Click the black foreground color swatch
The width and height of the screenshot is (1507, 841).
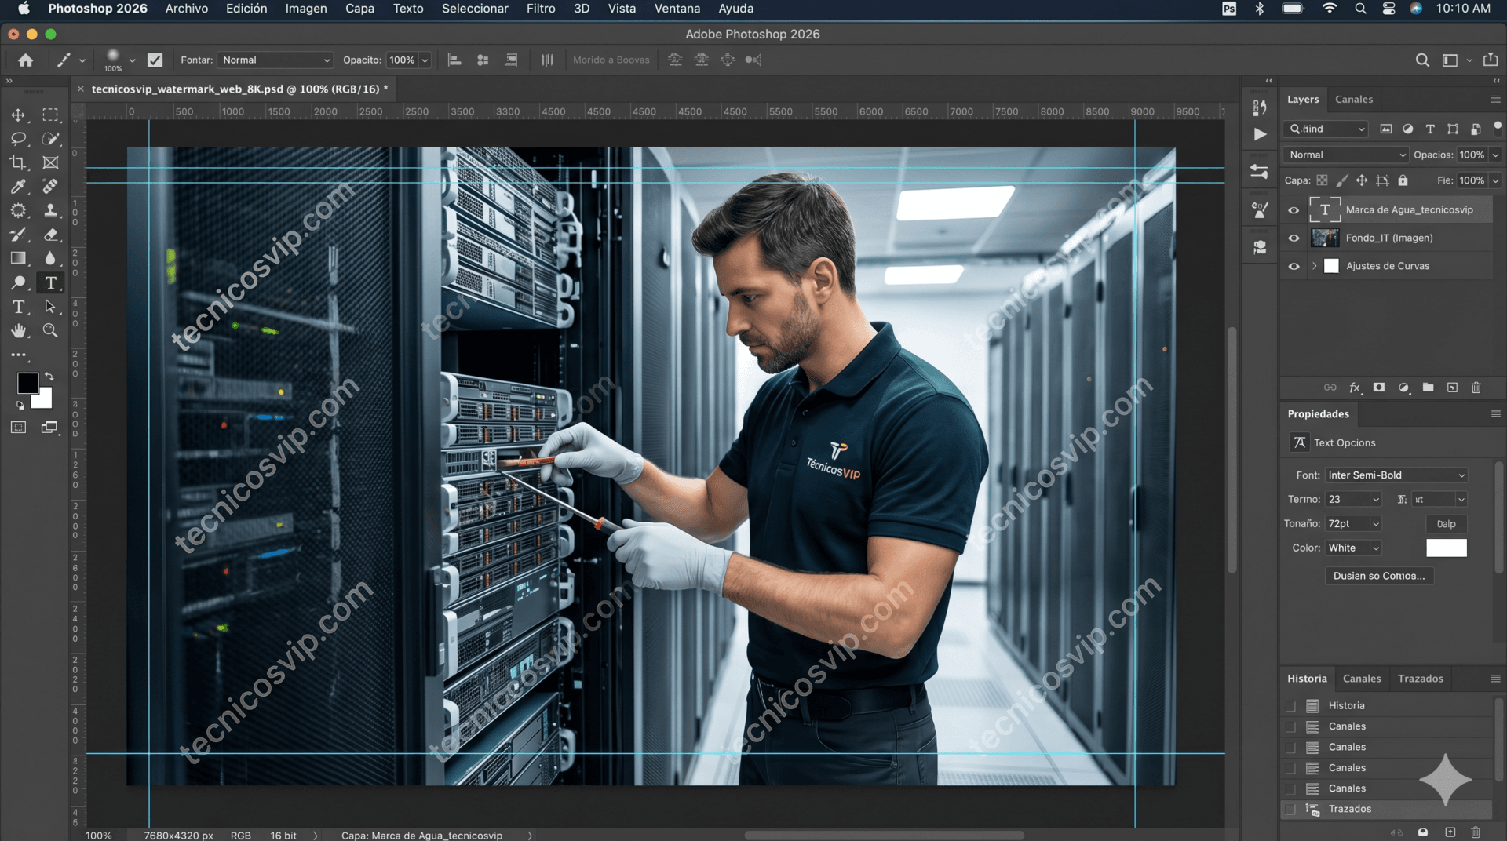click(26, 381)
